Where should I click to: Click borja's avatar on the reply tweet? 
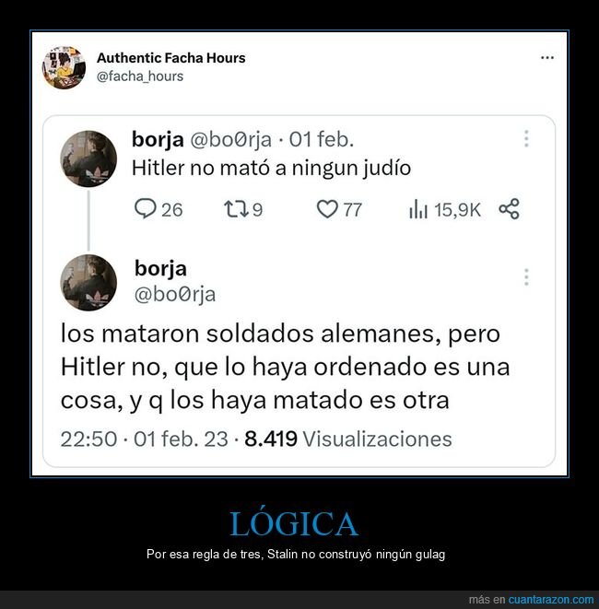(88, 283)
